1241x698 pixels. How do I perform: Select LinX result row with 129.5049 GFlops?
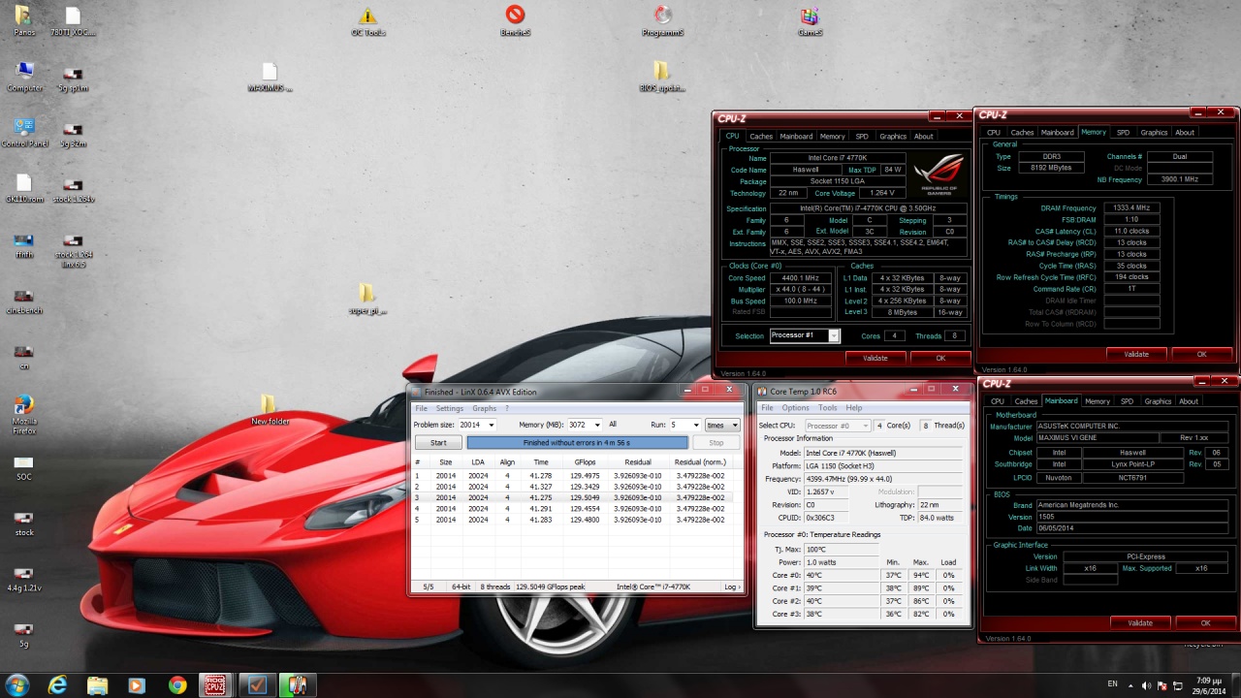coord(577,497)
